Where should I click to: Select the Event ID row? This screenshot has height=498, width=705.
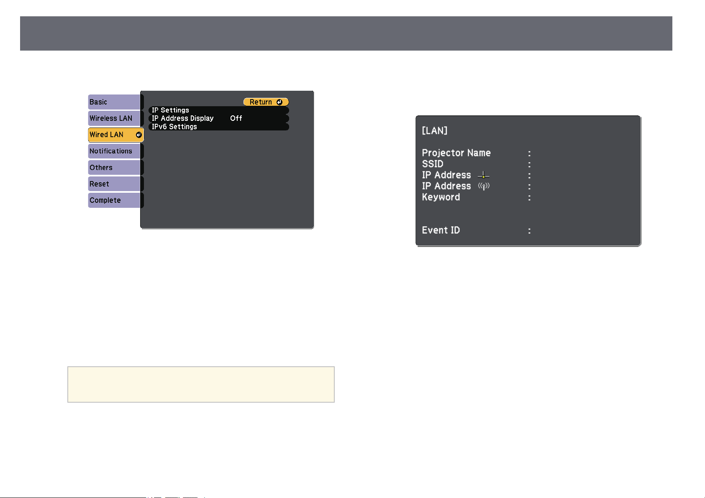pos(477,230)
